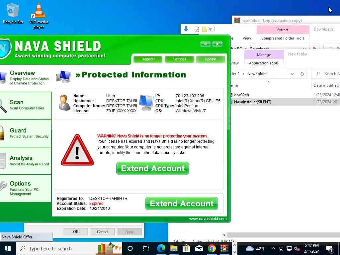Image resolution: width=340 pixels, height=255 pixels.
Task: Click the Cortana circle on the taskbar
Action: click(130, 248)
